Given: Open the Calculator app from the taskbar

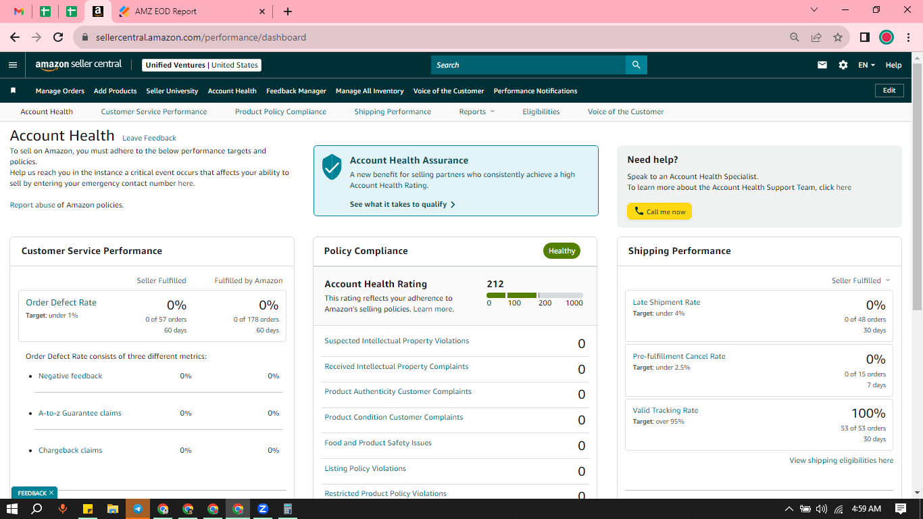Looking at the screenshot, I should (288, 509).
